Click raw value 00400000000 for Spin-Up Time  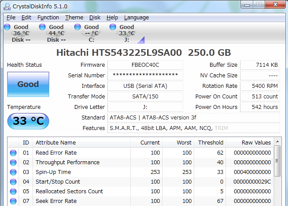[x=252, y=172]
